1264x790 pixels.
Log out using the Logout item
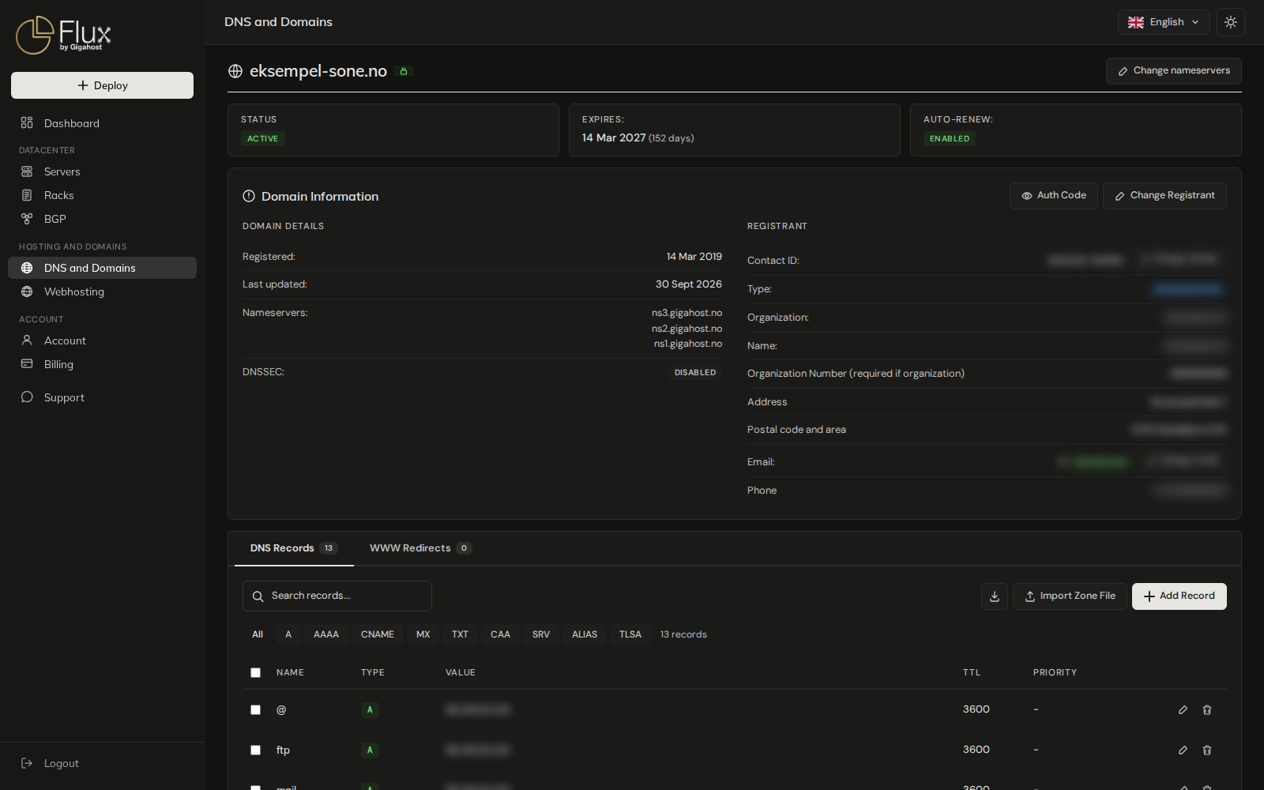[102, 763]
